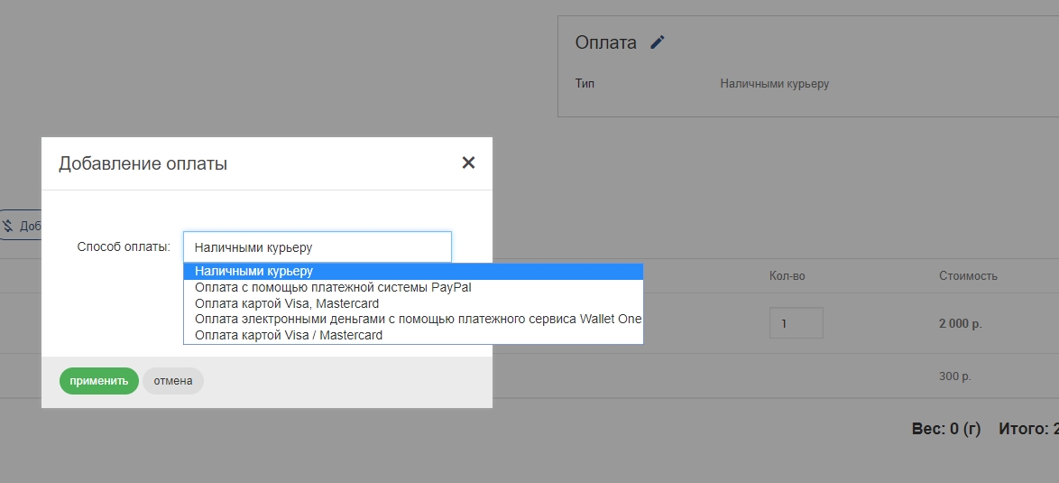Close the Добавление оплаты dialog with X
The height and width of the screenshot is (483, 1059).
point(468,163)
